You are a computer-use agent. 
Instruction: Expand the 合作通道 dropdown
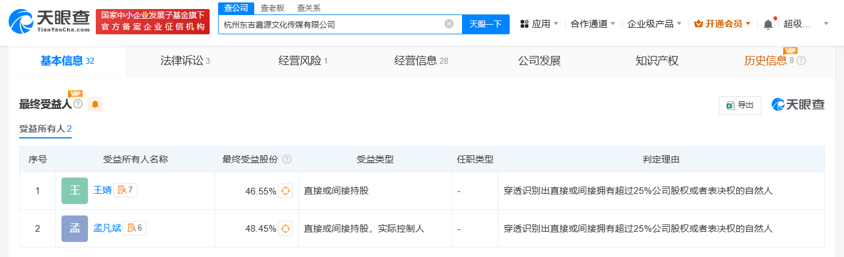pos(593,24)
